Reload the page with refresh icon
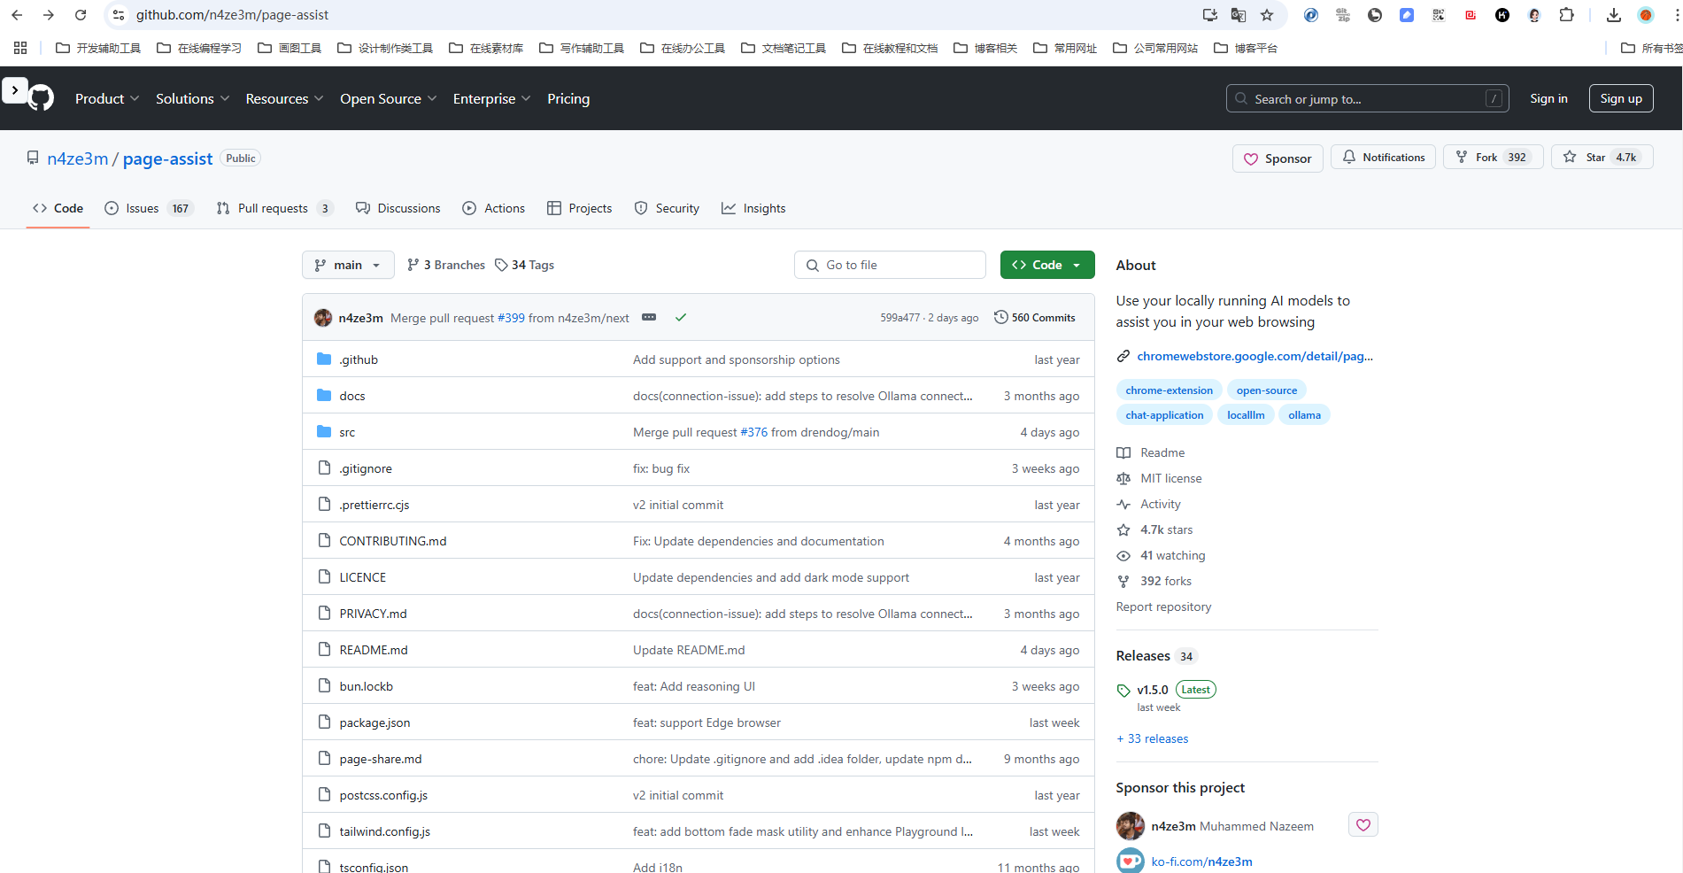1683x873 pixels. click(81, 15)
